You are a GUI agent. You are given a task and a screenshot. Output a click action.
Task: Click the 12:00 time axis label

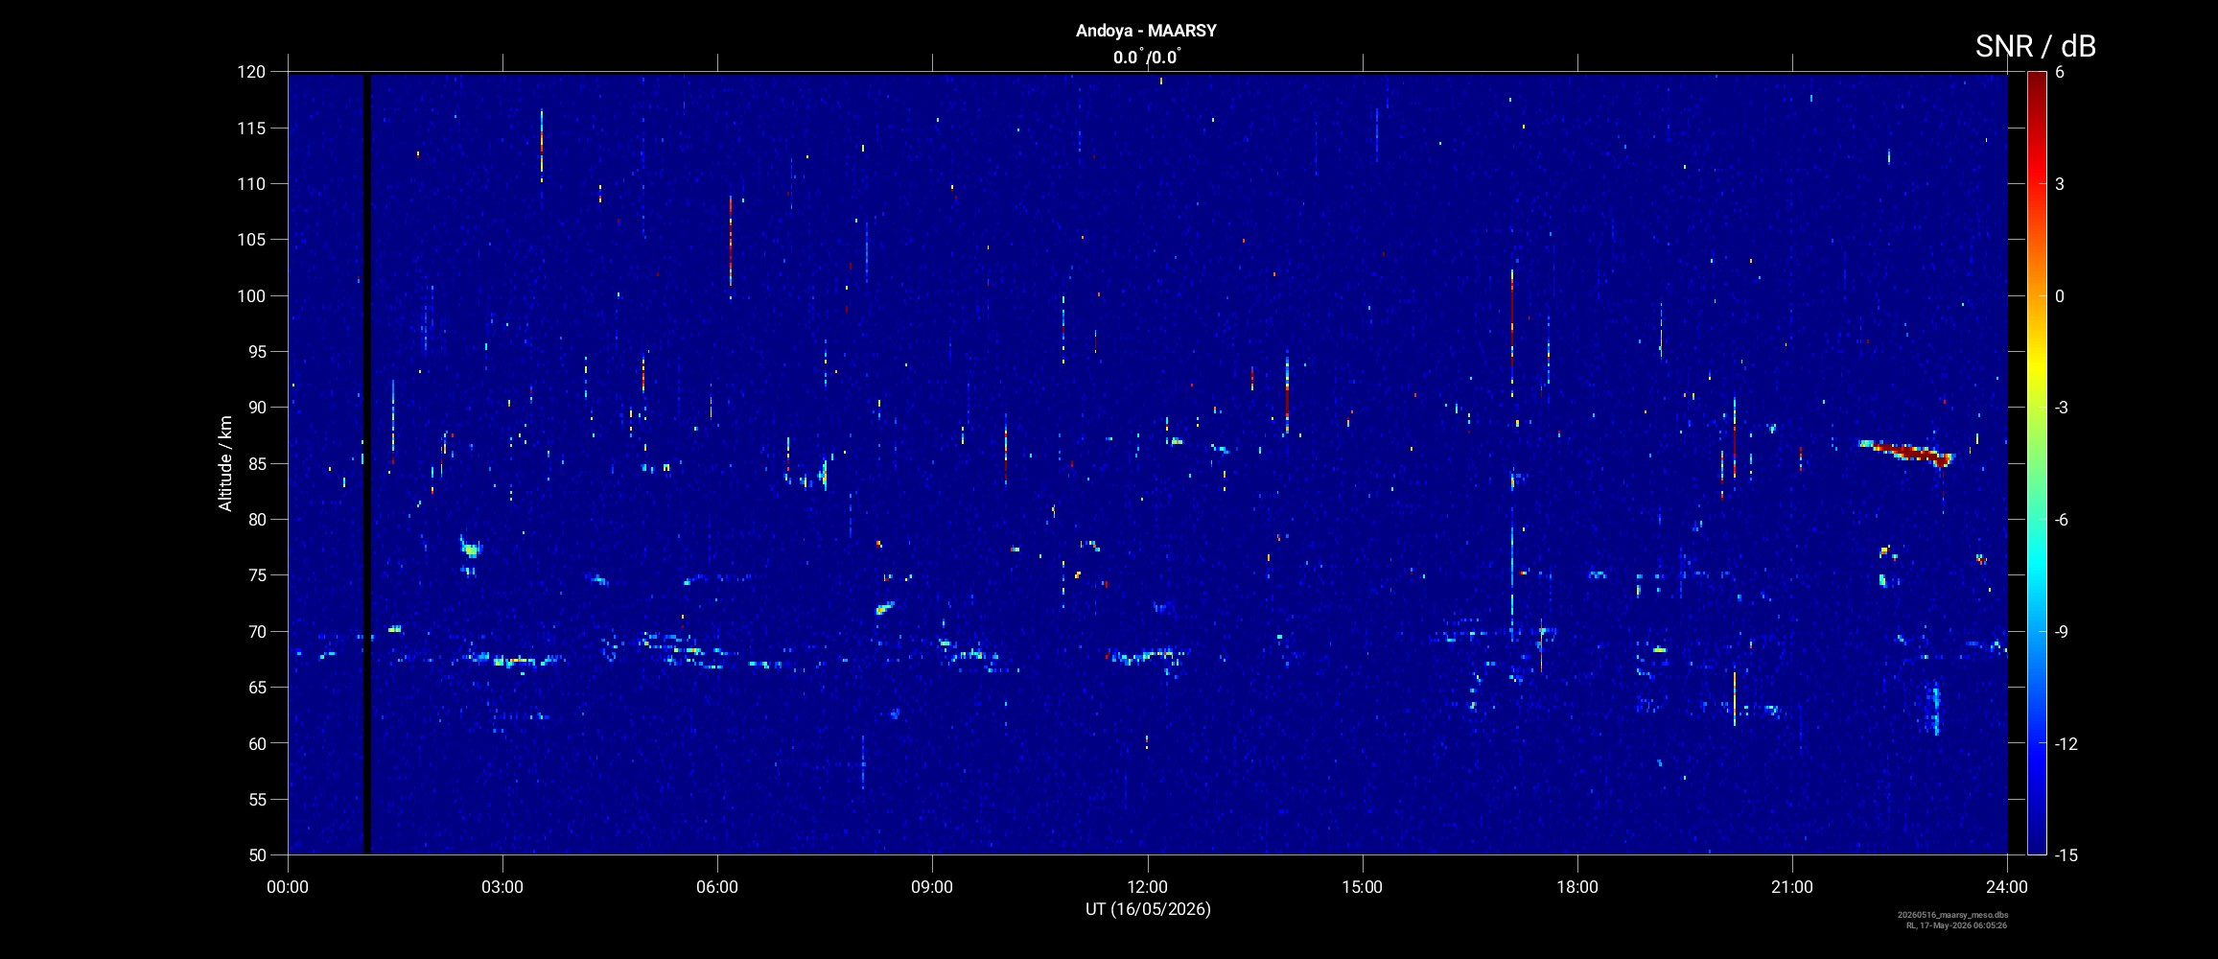click(x=1147, y=887)
